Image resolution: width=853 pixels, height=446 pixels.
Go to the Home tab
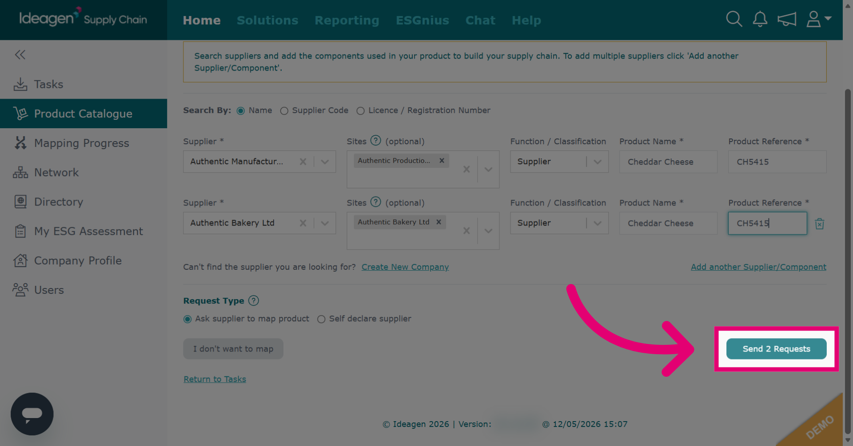coord(202,20)
